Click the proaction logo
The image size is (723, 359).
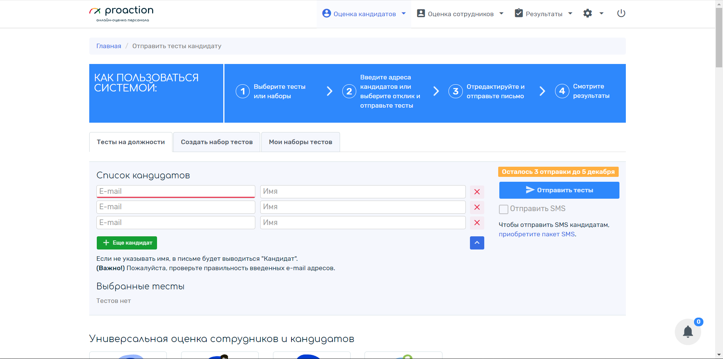click(121, 14)
